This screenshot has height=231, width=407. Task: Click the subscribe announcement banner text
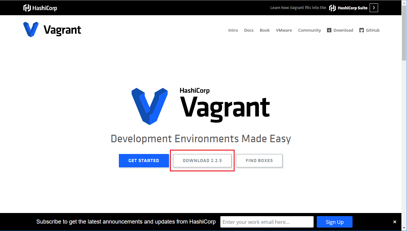(x=126, y=222)
